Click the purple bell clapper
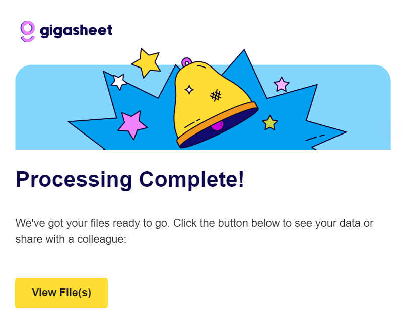 217,125
